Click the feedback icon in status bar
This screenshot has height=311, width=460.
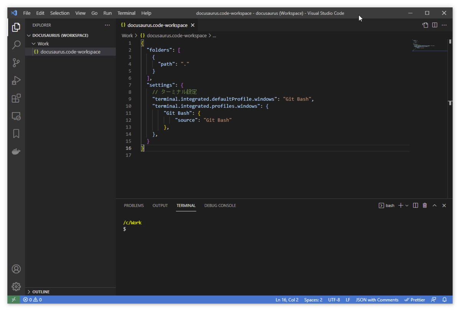434,299
